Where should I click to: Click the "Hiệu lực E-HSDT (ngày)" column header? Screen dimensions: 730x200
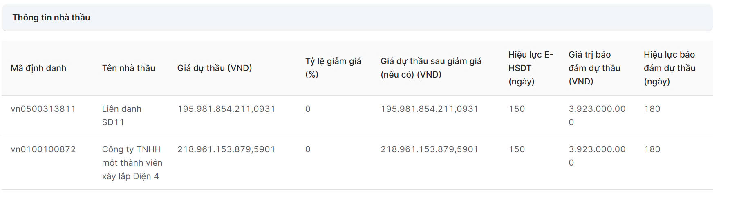tap(530, 68)
